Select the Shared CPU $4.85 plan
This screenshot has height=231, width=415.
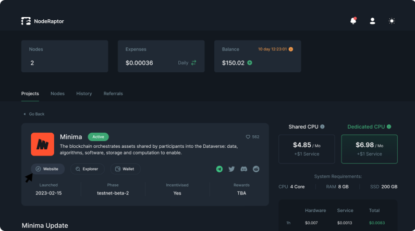[x=308, y=149]
